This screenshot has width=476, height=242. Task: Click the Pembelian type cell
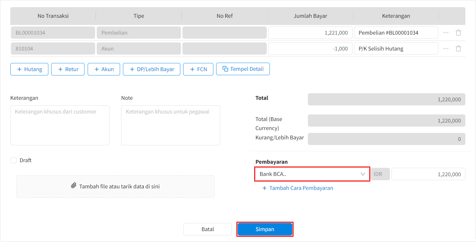tap(139, 33)
